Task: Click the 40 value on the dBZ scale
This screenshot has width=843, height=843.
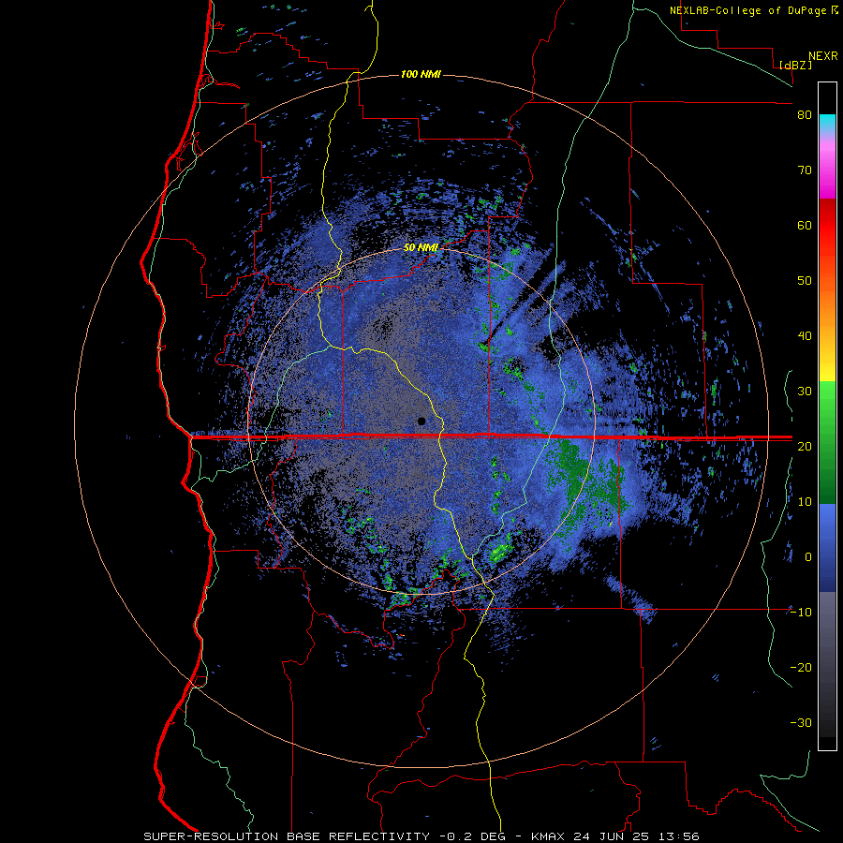Action: click(805, 336)
